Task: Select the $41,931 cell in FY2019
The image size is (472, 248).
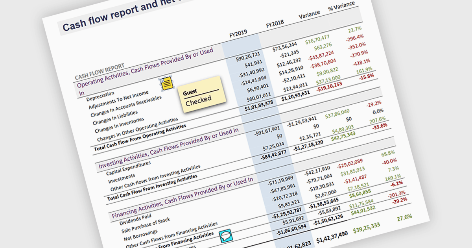Action: tap(253, 64)
